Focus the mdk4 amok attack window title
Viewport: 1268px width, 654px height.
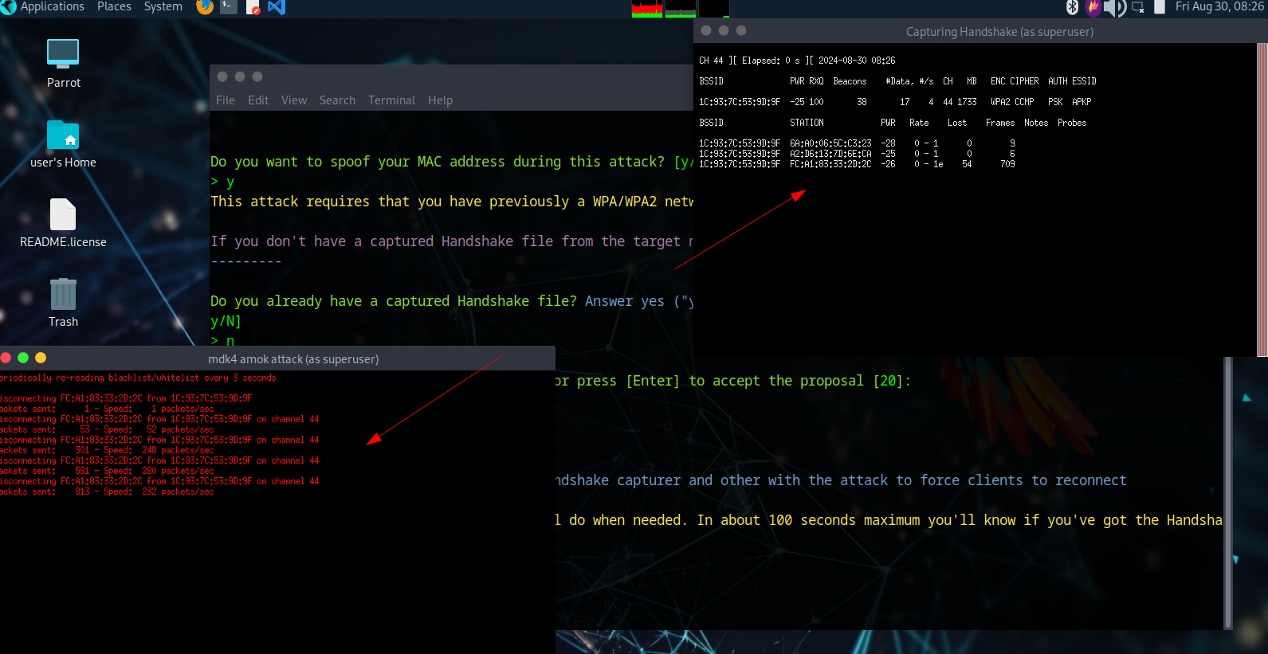(293, 359)
